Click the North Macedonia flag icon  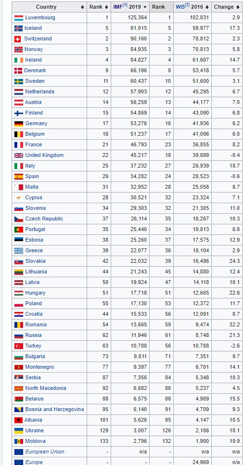[18, 388]
